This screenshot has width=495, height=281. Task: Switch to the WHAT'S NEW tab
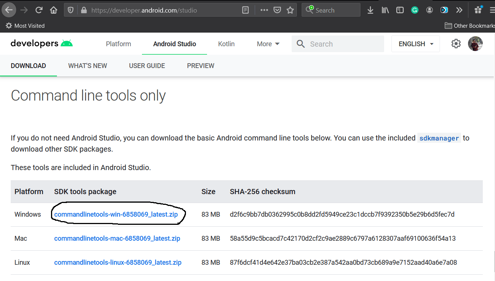(87, 65)
